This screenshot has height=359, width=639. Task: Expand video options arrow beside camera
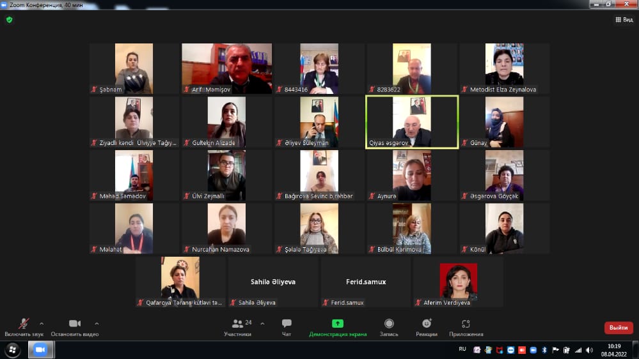[x=97, y=323]
